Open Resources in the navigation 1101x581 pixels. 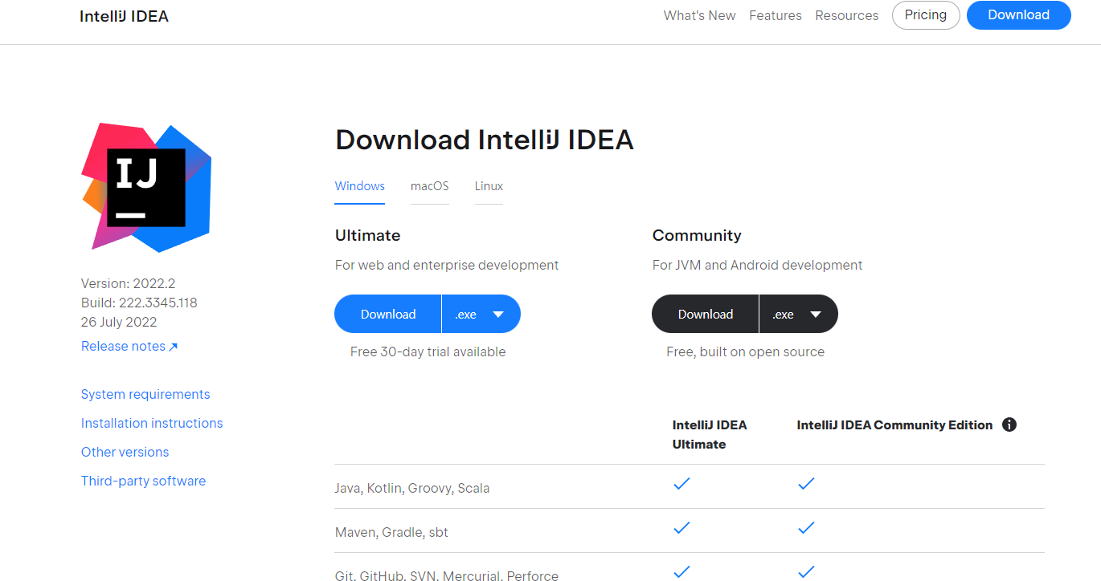click(x=847, y=15)
